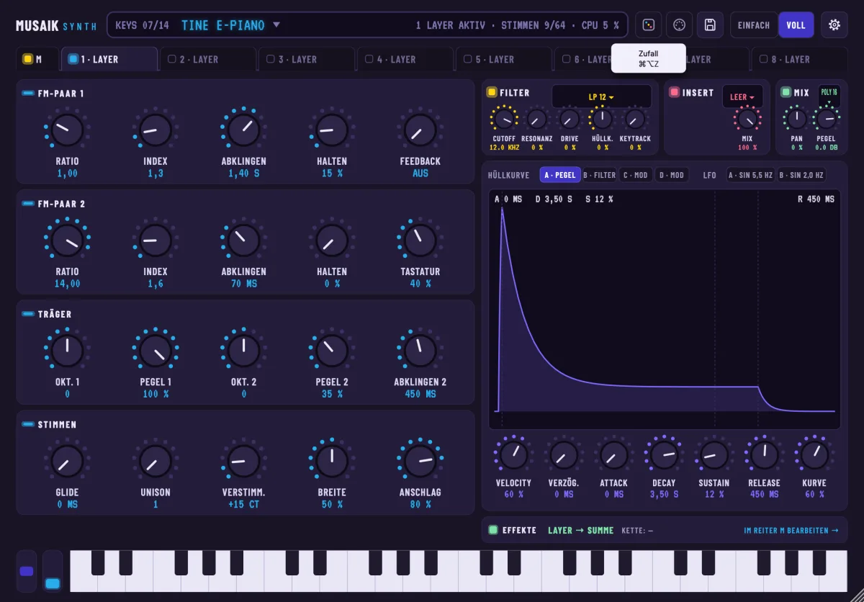Screen dimensions: 864x602
Task: Click the FM-PAAR 1 FEEDBACK knob
Action: (420, 130)
